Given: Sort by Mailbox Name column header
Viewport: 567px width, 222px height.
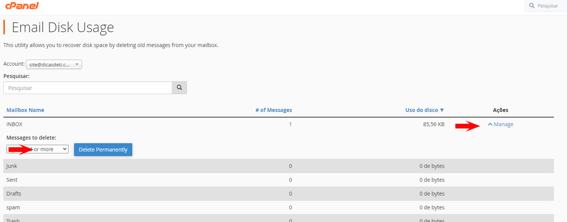Looking at the screenshot, I should point(25,110).
